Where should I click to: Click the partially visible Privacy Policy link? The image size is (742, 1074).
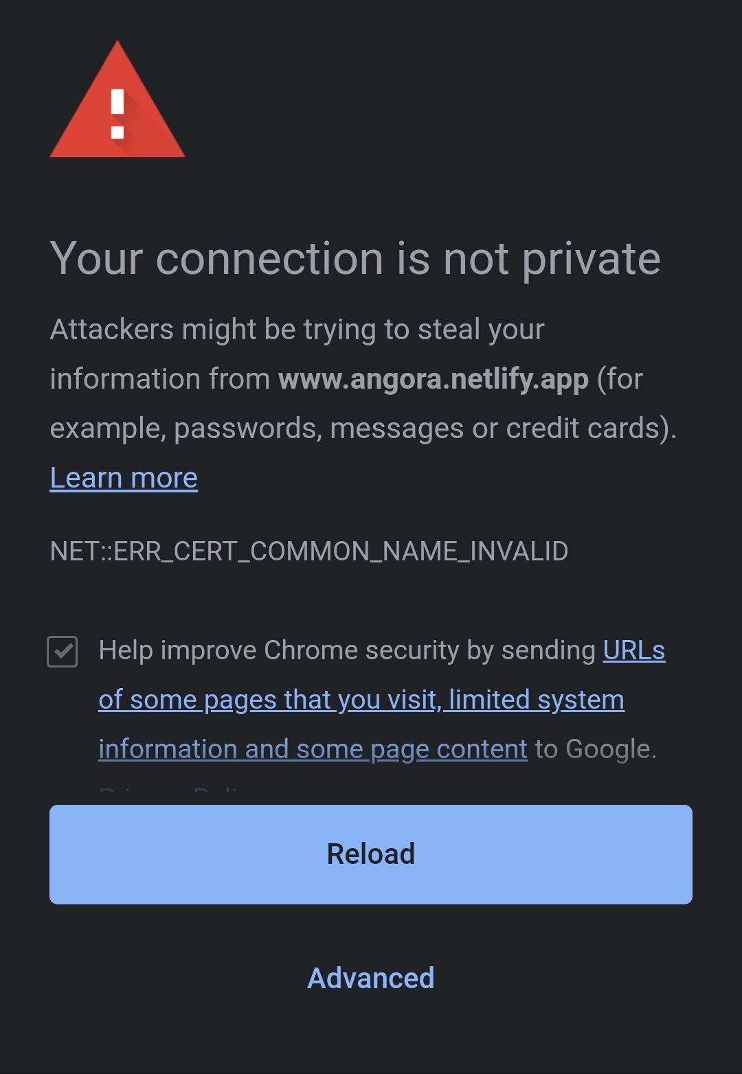(172, 790)
